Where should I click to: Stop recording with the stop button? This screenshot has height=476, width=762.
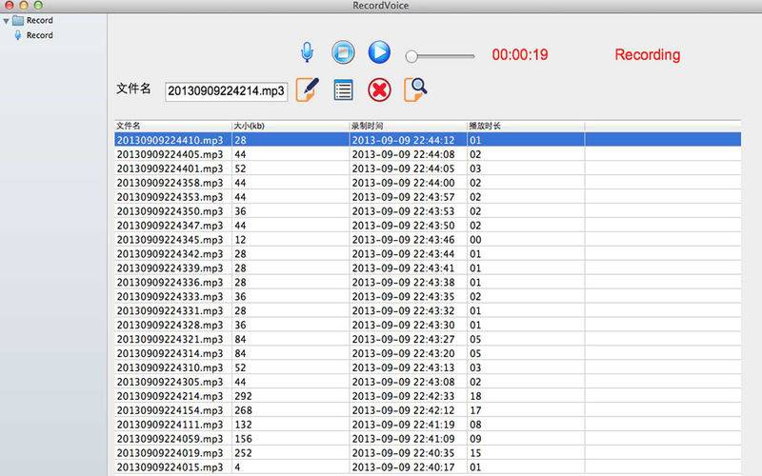pyautogui.click(x=343, y=52)
